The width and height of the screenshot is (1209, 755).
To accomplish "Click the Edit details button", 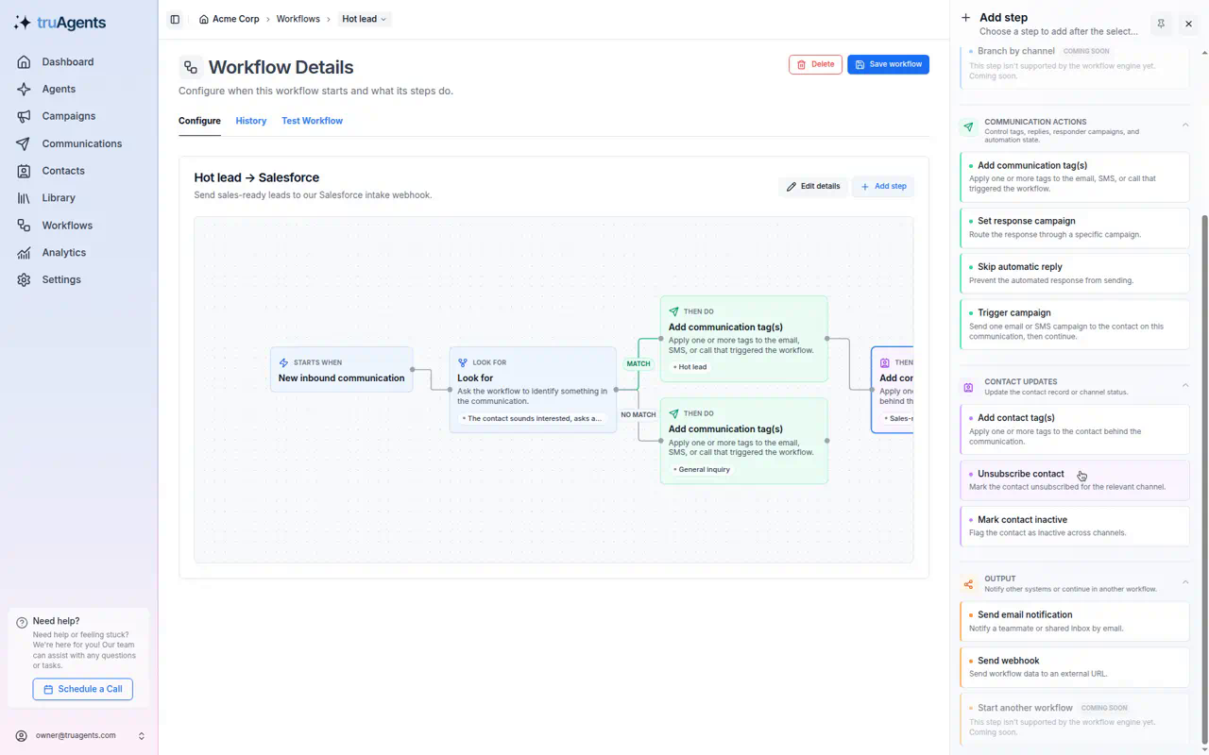I will 813,186.
